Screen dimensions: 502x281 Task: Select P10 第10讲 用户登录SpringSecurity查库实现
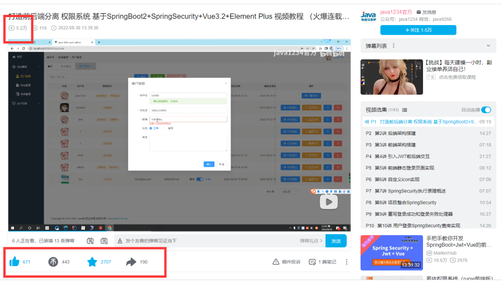tap(428, 225)
